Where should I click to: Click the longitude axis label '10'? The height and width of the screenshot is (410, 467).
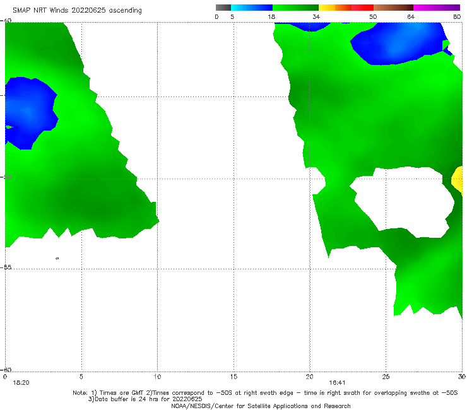pos(157,377)
